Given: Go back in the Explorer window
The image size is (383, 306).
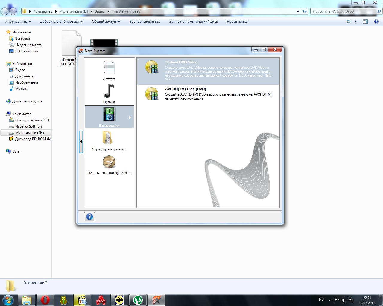Looking at the screenshot, I should click(x=5, y=11).
